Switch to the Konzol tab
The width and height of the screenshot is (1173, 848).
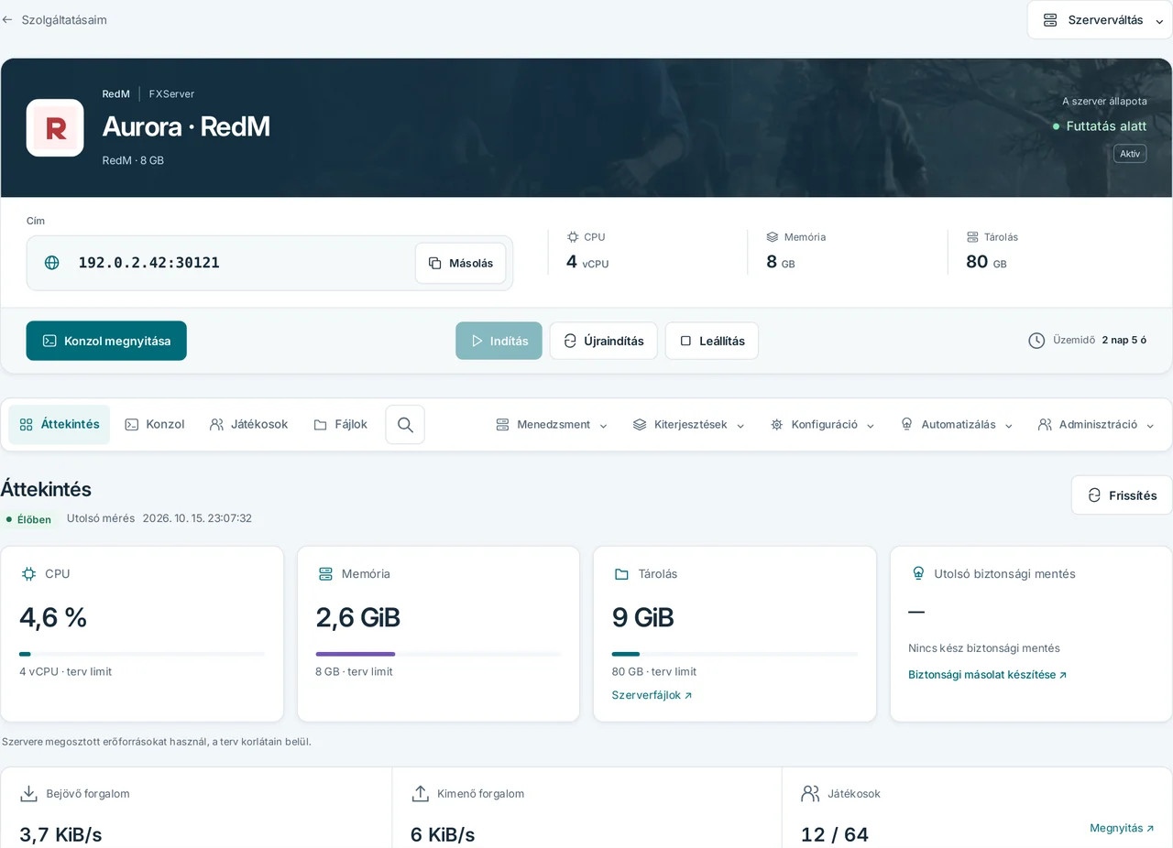click(x=155, y=425)
